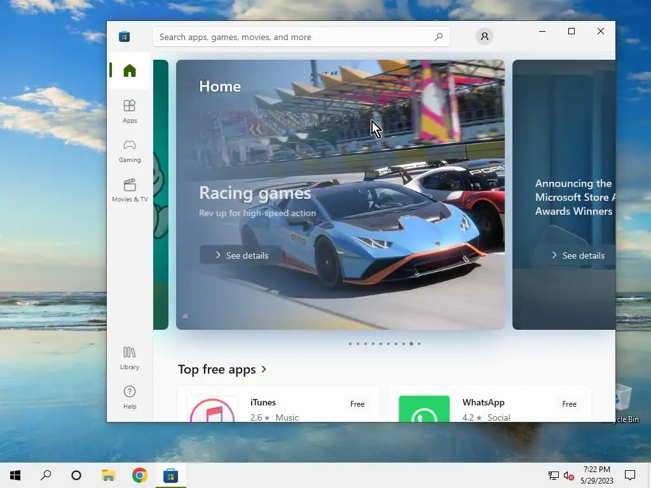Open File Explorer from the taskbar
The height and width of the screenshot is (488, 651).
coord(108,475)
